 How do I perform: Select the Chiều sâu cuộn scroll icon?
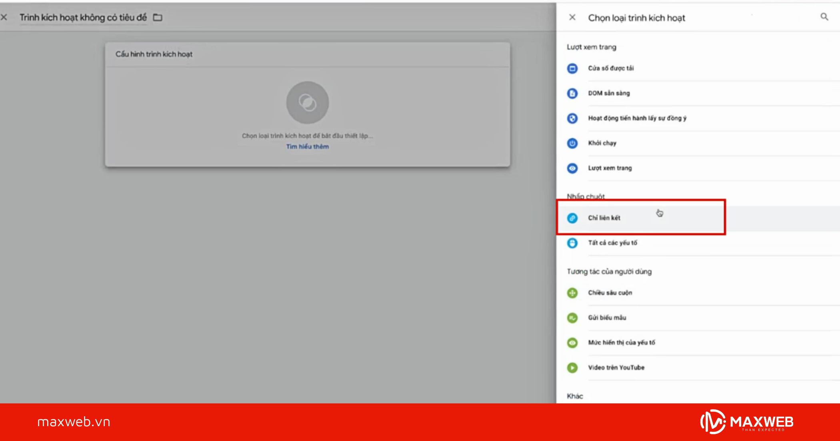(x=572, y=293)
